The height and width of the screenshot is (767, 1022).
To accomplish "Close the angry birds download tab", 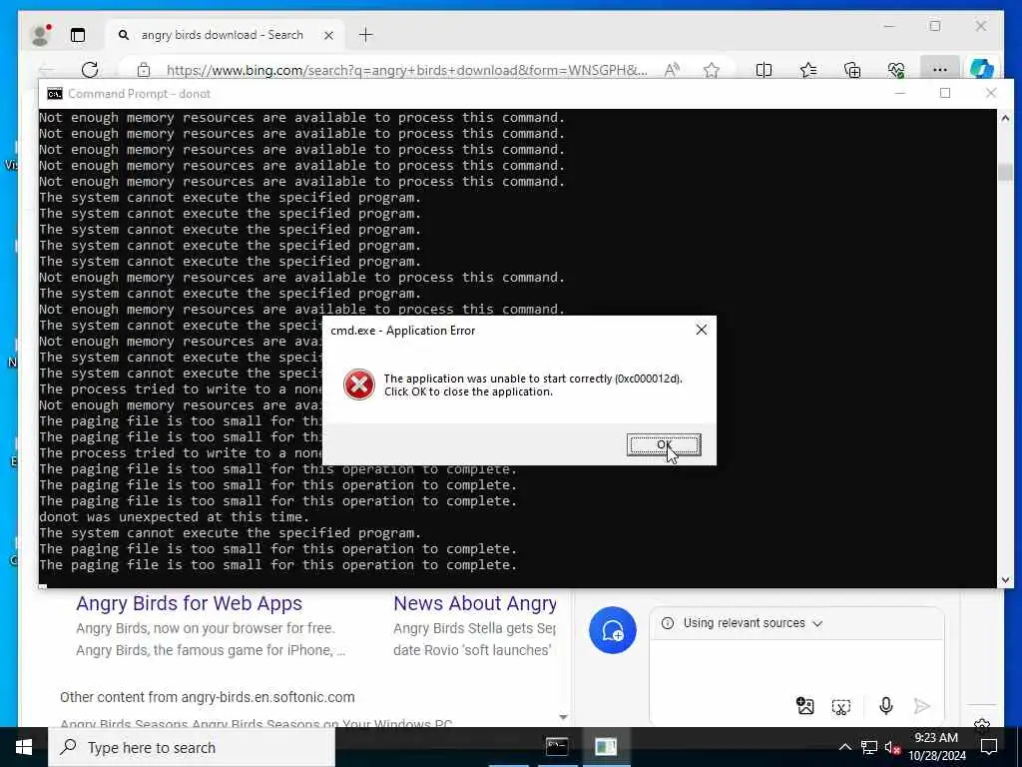I will click(x=329, y=35).
